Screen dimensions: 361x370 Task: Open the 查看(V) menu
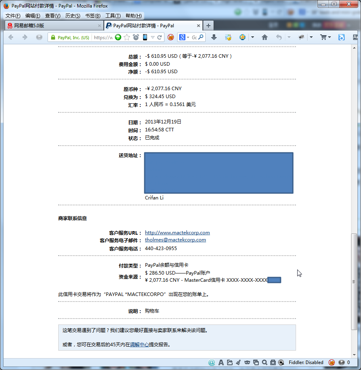point(53,16)
